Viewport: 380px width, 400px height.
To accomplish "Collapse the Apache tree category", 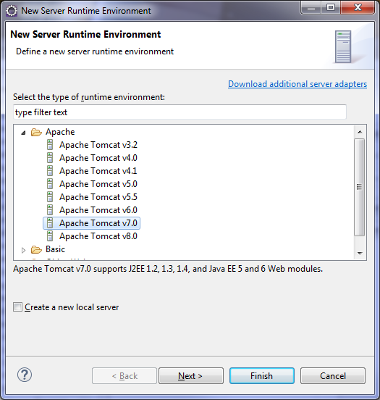I will (23, 133).
